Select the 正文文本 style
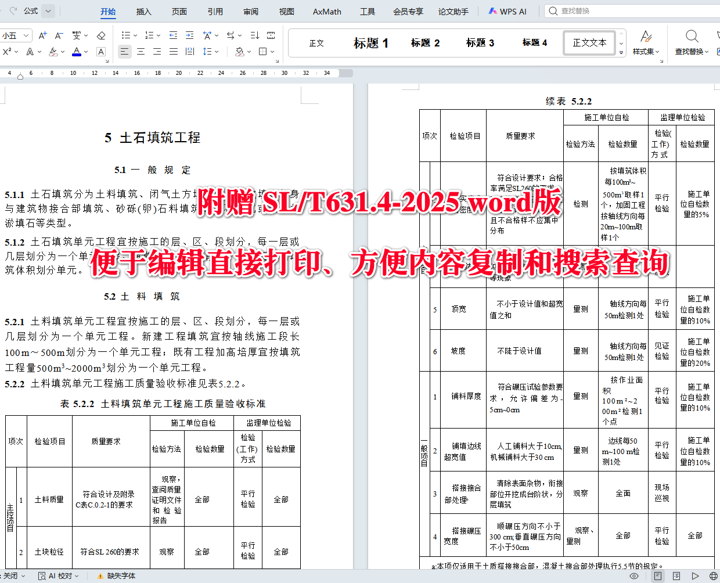720x583 pixels. pos(589,43)
